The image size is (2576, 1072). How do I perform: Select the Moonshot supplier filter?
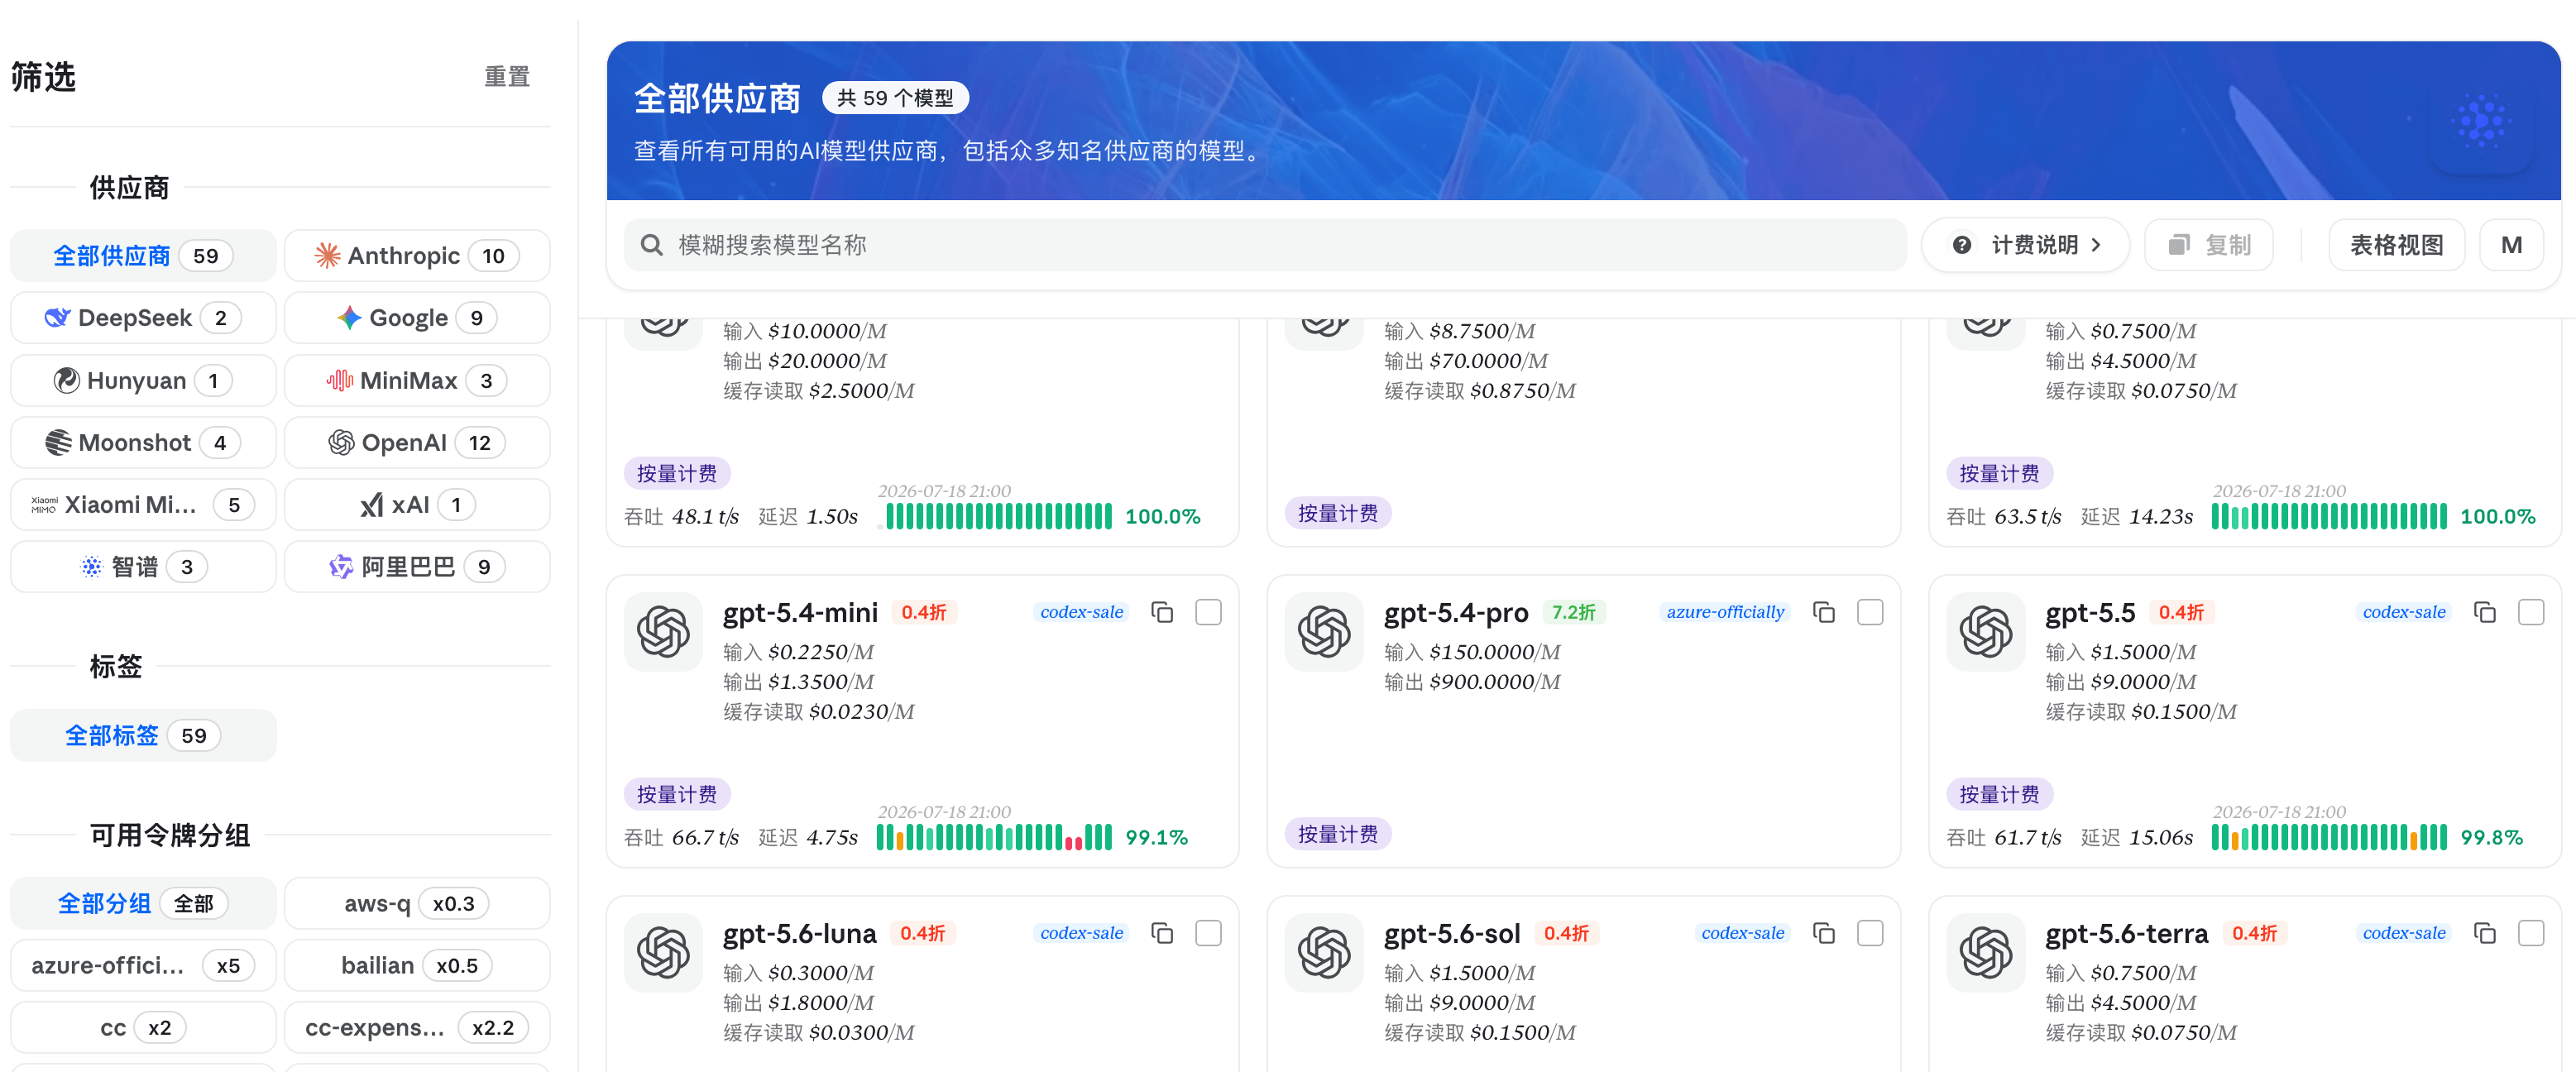click(x=143, y=443)
